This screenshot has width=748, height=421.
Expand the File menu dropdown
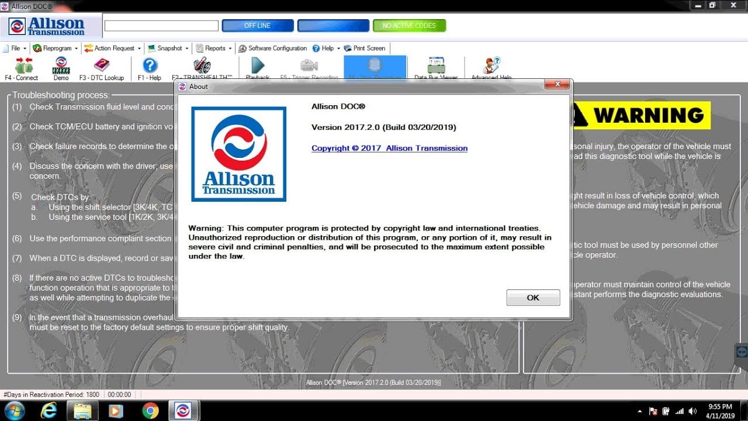point(15,48)
